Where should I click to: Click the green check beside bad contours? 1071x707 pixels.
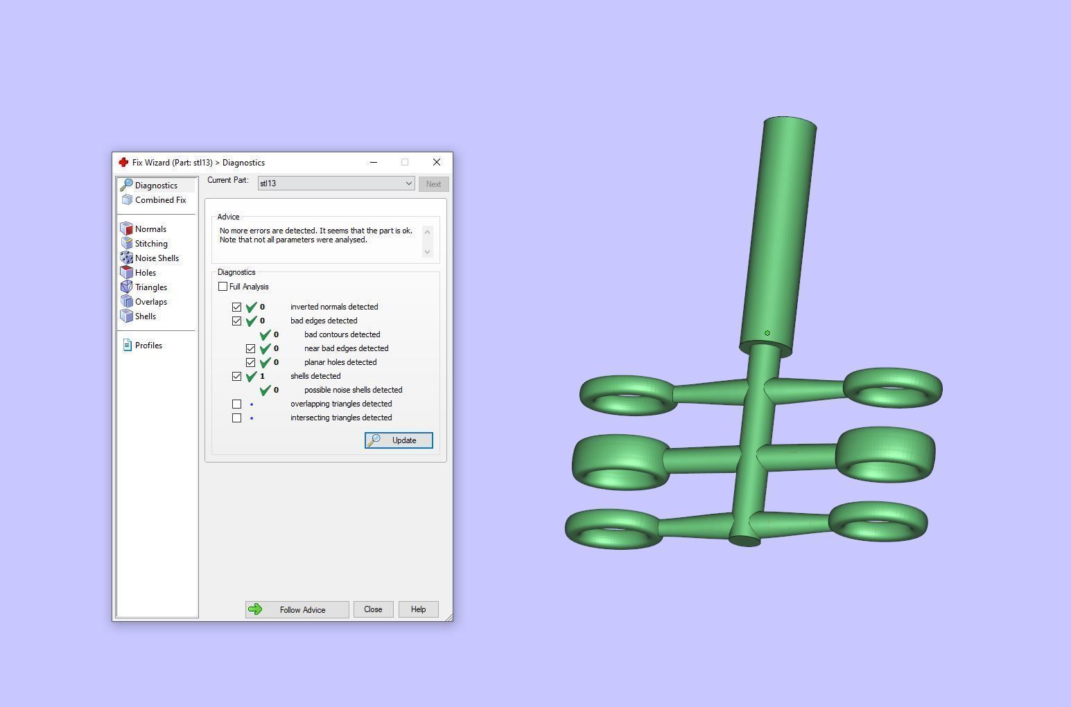pyautogui.click(x=265, y=334)
